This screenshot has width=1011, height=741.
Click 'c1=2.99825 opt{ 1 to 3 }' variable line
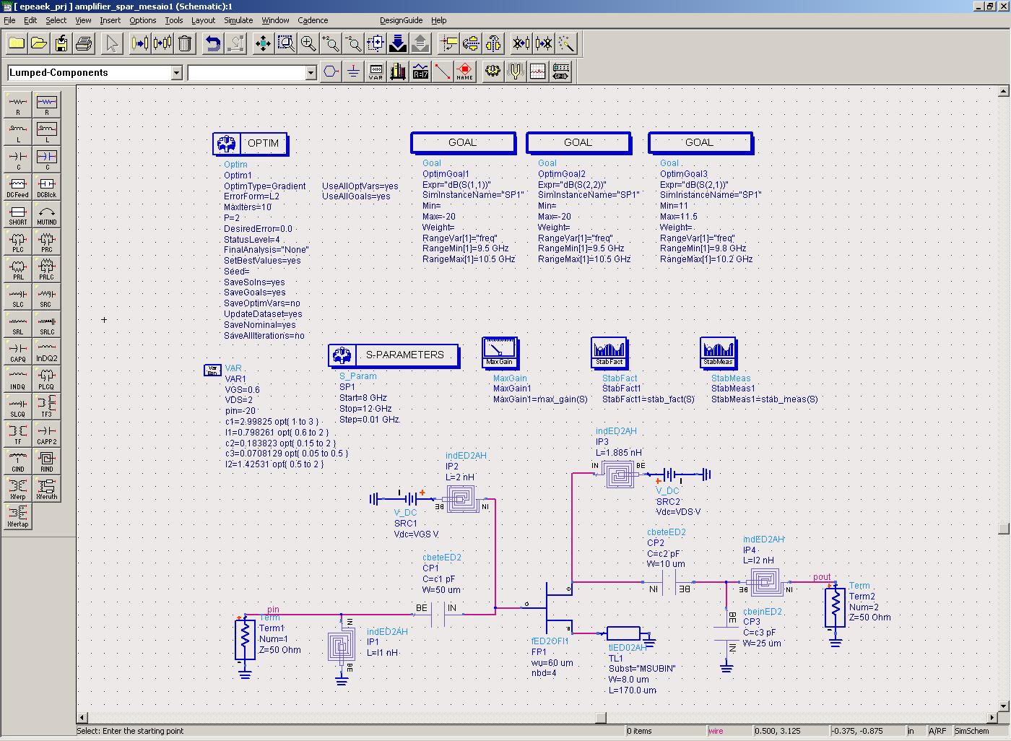point(272,422)
